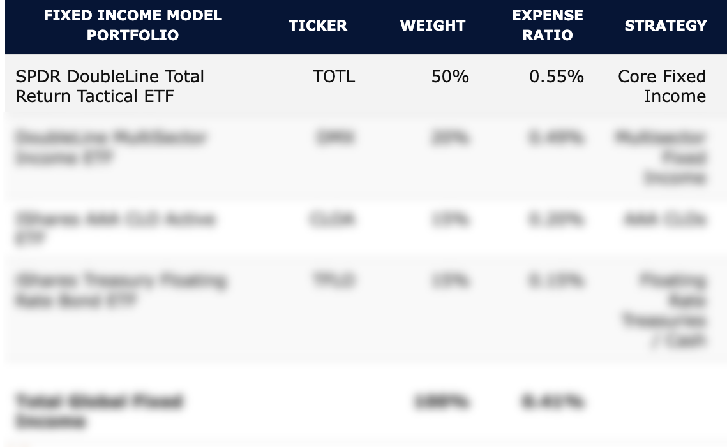Select the blurred TFLO ticker cell
The width and height of the screenshot is (727, 447).
pos(333,281)
